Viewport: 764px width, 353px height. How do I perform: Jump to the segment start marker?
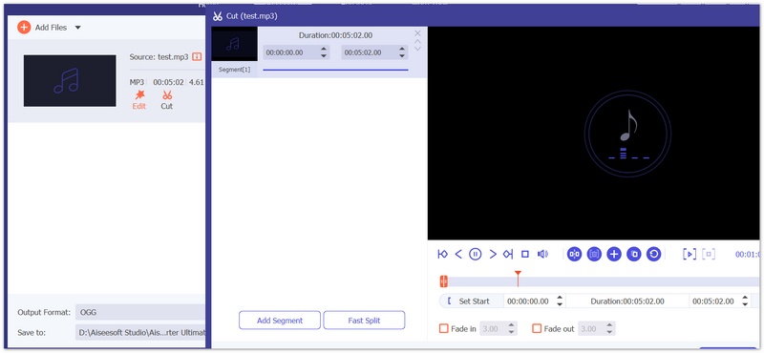click(442, 254)
